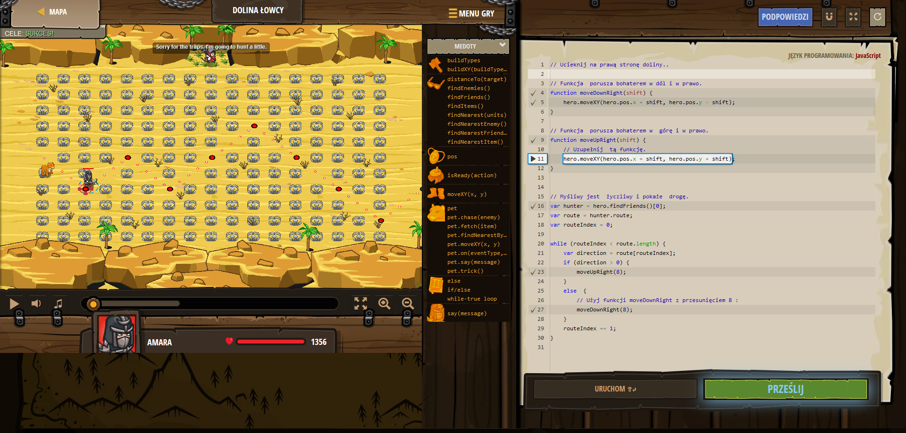This screenshot has height=433, width=906.
Task: Click the helmet icon next to say(message)
Action: 436,313
